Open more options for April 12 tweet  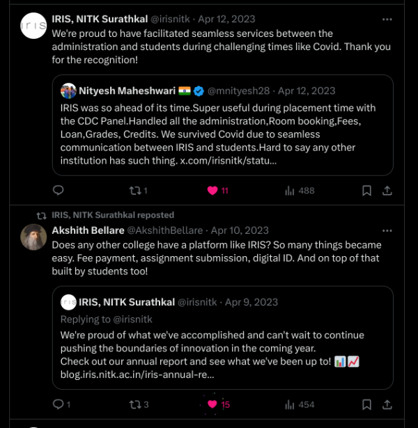tap(387, 19)
